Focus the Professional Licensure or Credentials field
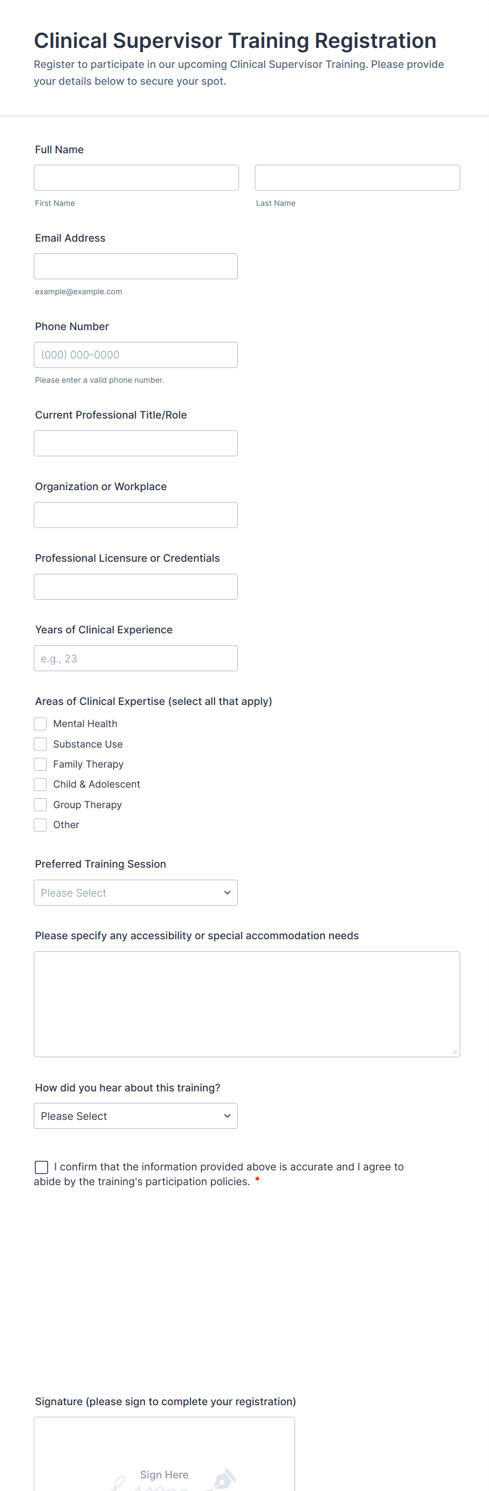Image resolution: width=489 pixels, height=1491 pixels. point(135,587)
